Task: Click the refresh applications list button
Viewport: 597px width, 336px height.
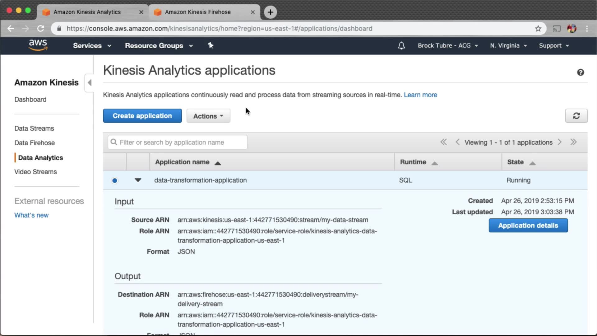Action: pos(576,116)
